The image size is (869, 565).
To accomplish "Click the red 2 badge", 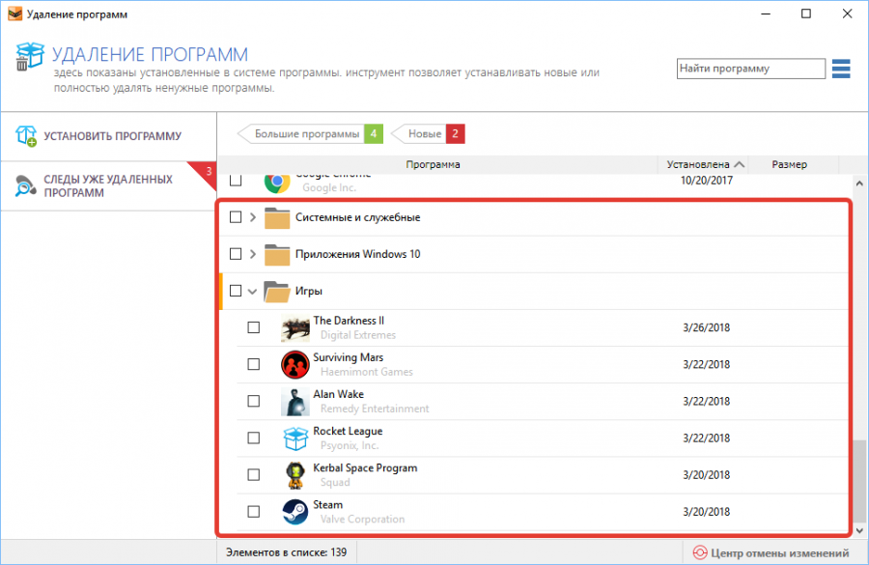I will coord(455,133).
